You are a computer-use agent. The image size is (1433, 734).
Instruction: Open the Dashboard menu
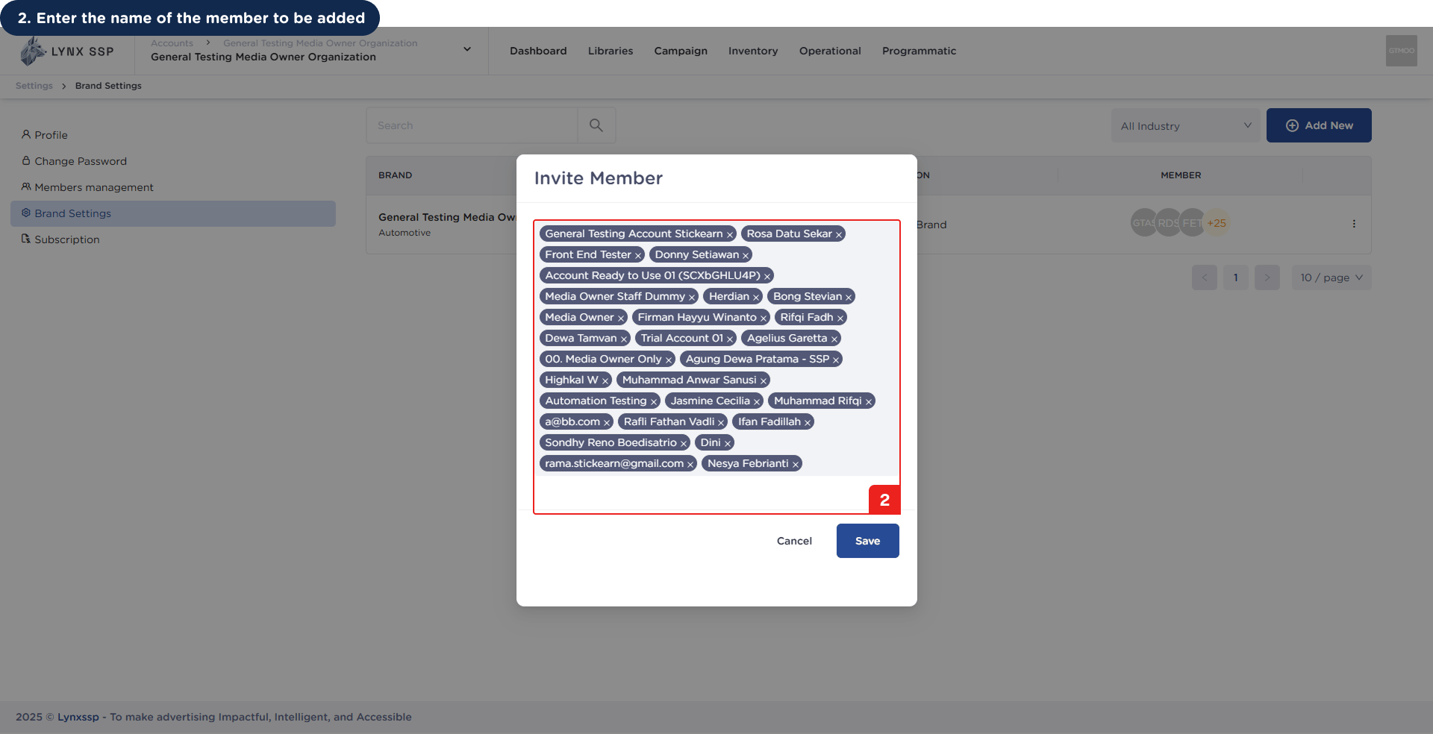(x=538, y=51)
